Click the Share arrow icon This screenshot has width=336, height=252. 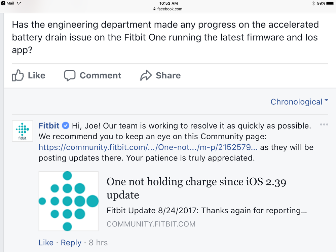tap(146, 75)
